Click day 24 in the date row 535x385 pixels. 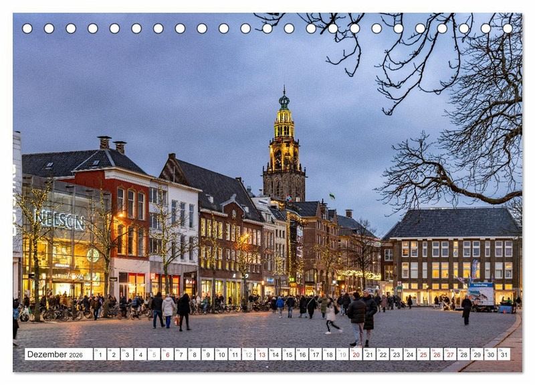pos(409,354)
